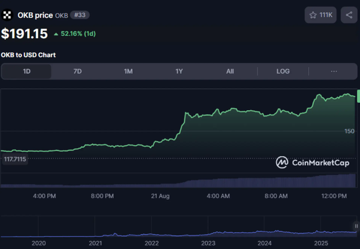
Task: Click the 117.7115 price label
Action: [x=15, y=159]
